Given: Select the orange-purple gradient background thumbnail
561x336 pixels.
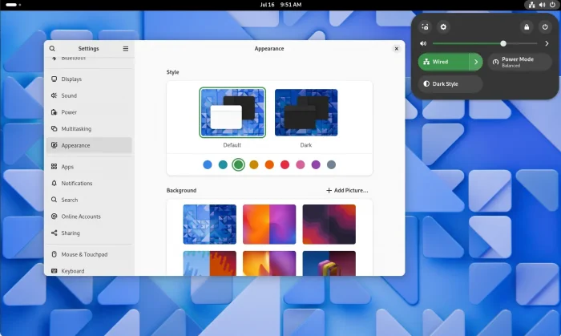Looking at the screenshot, I should [269, 224].
